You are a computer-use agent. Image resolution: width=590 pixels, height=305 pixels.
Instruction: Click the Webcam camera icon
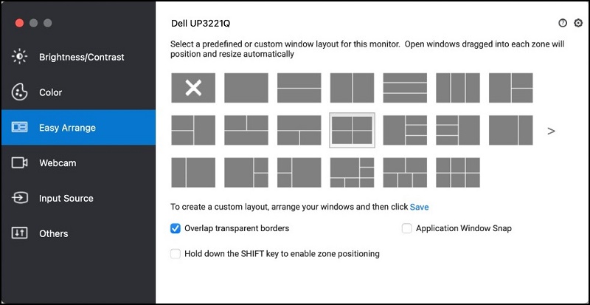(x=19, y=162)
